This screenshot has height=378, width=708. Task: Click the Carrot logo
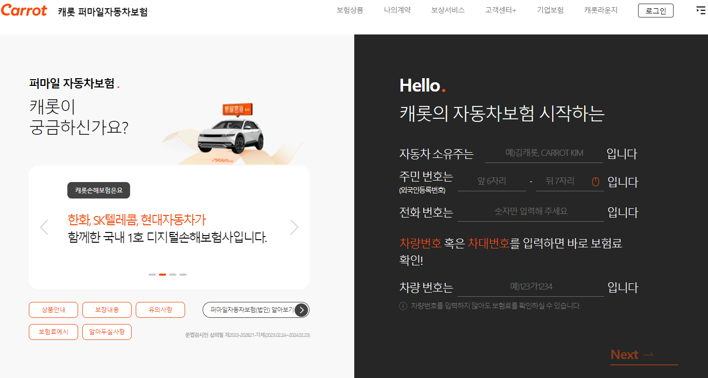pyautogui.click(x=24, y=10)
